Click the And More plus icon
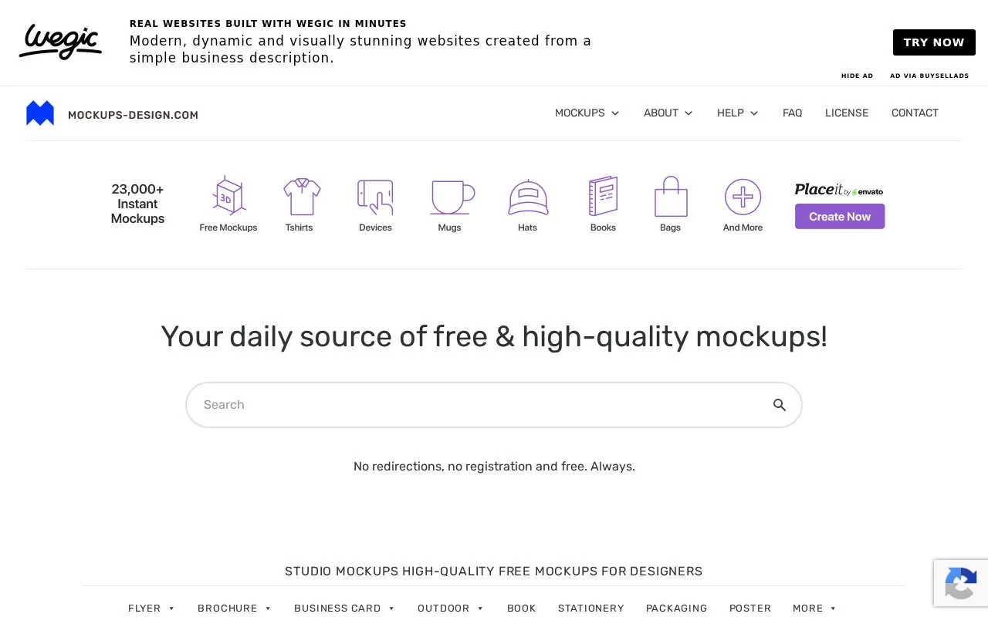The image size is (988, 617). 743,197
